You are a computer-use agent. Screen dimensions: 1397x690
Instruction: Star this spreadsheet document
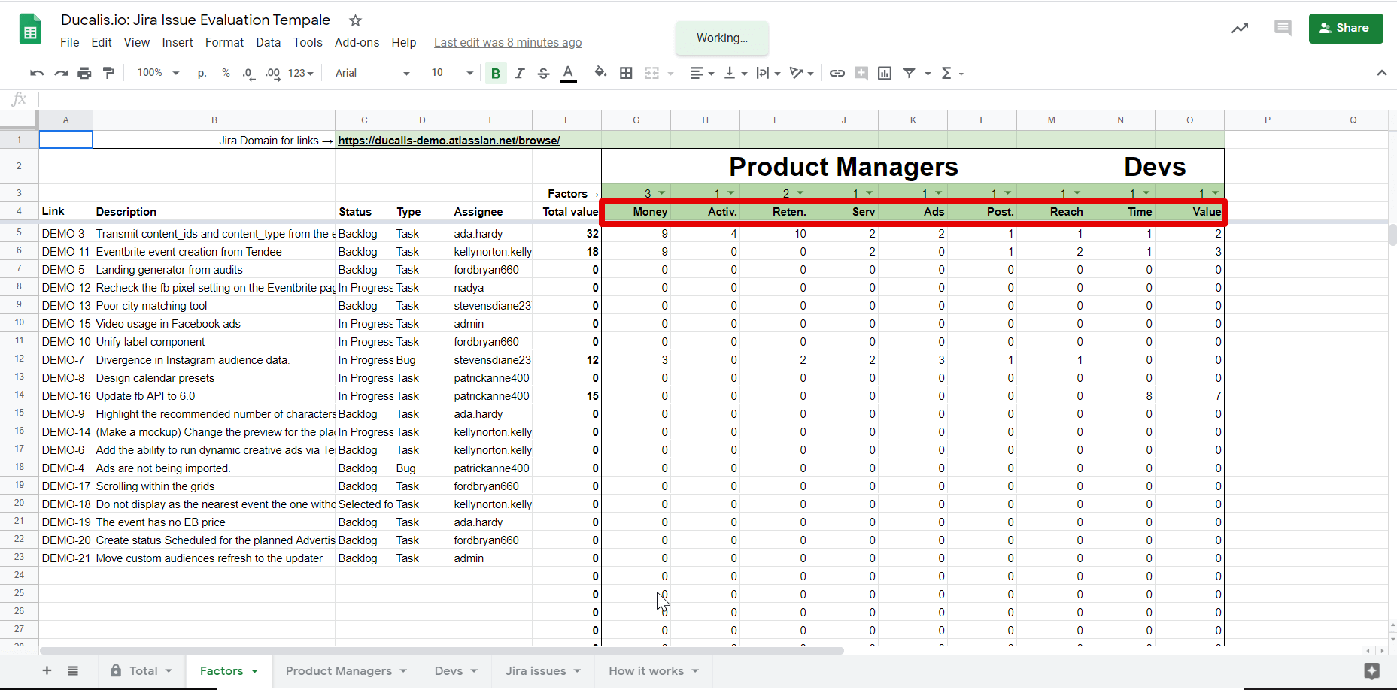coord(356,20)
